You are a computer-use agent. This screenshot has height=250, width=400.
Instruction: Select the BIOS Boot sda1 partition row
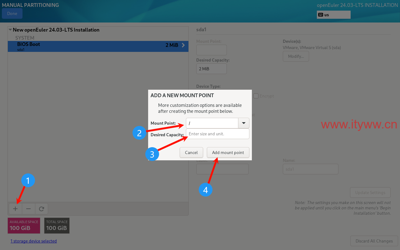point(98,46)
